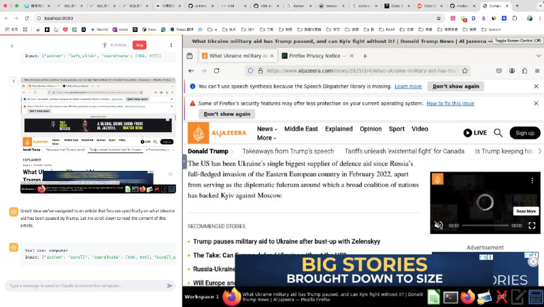Click Save to Pocket icon in Firefox
The height and width of the screenshot is (307, 544).
click(x=499, y=71)
